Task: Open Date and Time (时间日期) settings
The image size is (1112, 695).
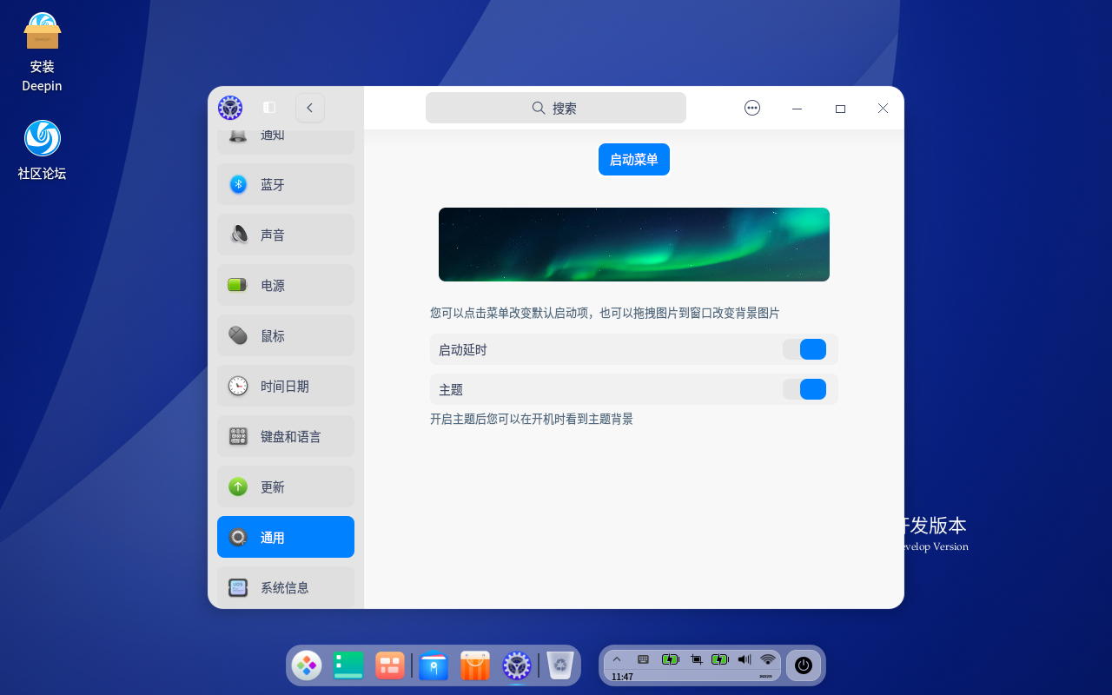Action: pos(238,386)
